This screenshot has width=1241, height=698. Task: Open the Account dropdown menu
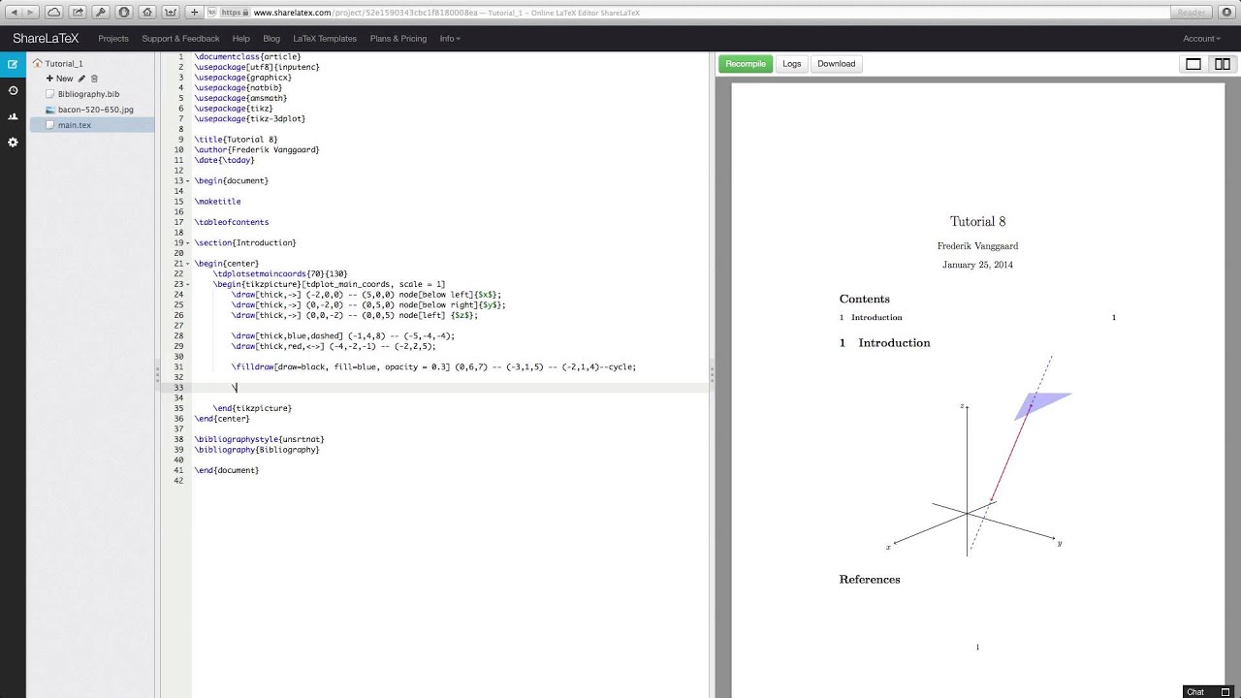point(1201,39)
